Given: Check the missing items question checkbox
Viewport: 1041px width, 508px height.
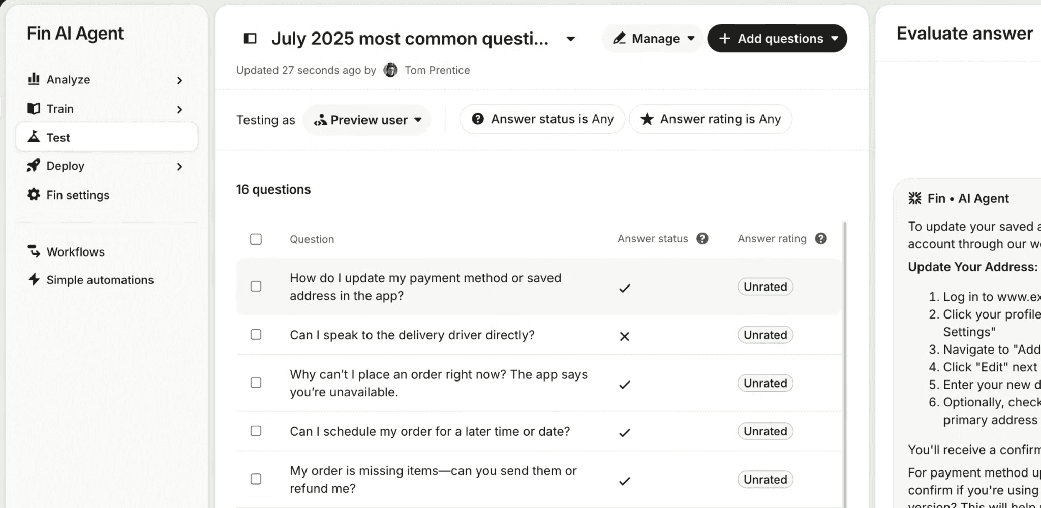Looking at the screenshot, I should (256, 479).
